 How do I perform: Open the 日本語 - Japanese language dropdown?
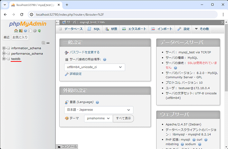point(98,110)
